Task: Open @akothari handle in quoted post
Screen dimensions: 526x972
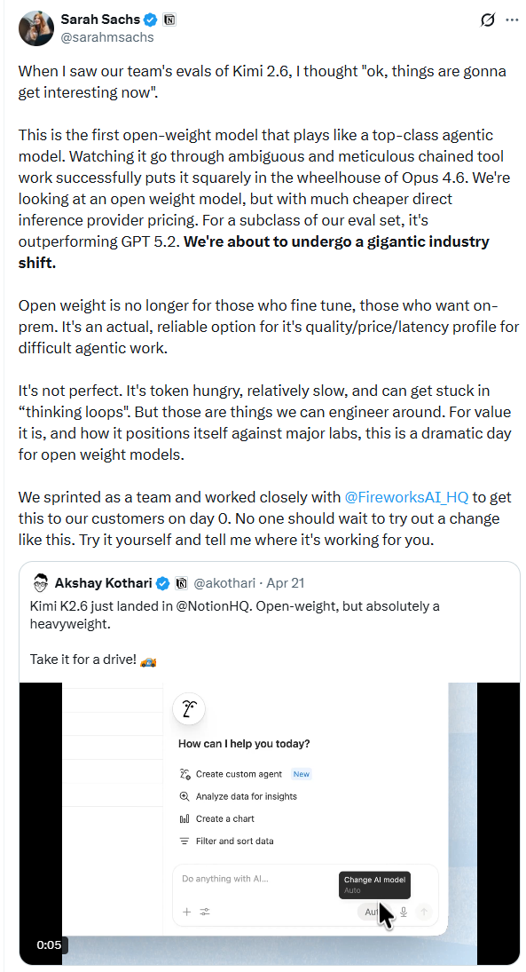Action: (224, 582)
